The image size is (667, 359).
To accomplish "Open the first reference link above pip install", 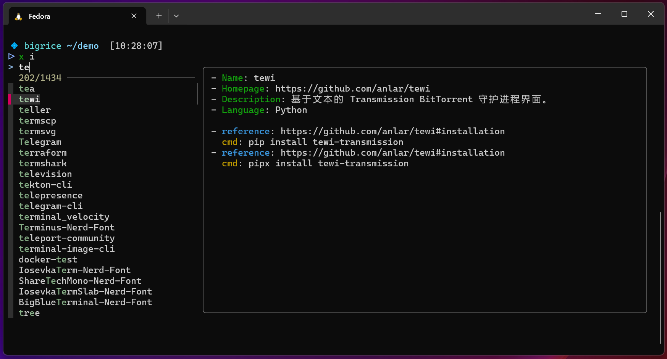I will click(392, 131).
